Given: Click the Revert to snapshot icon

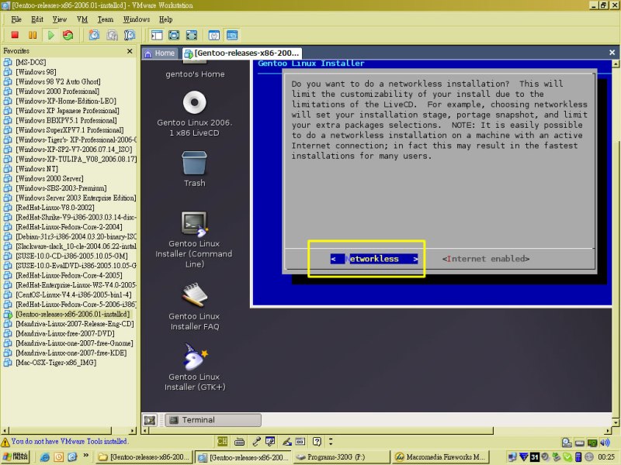Looking at the screenshot, I should pyautogui.click(x=112, y=35).
